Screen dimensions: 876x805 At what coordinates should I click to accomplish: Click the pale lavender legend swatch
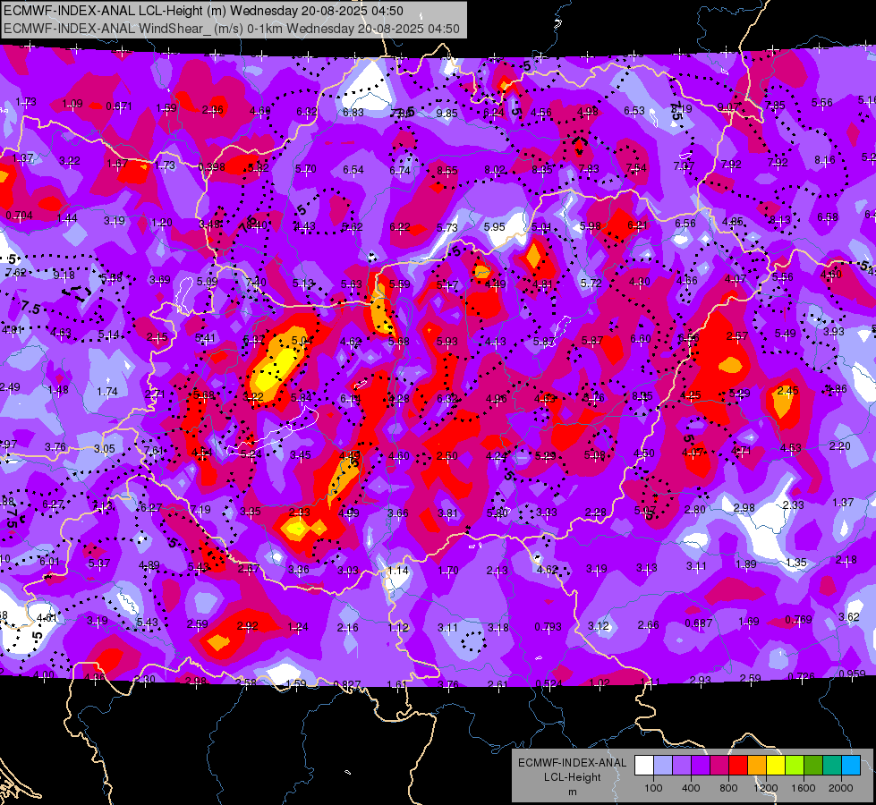coord(662,766)
